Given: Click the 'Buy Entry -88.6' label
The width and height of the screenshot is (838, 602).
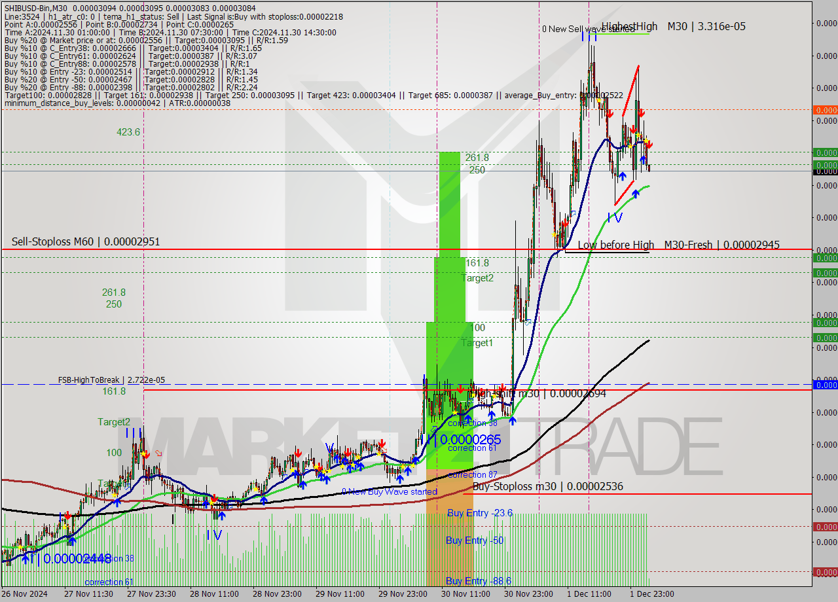Looking at the screenshot, I should [479, 581].
